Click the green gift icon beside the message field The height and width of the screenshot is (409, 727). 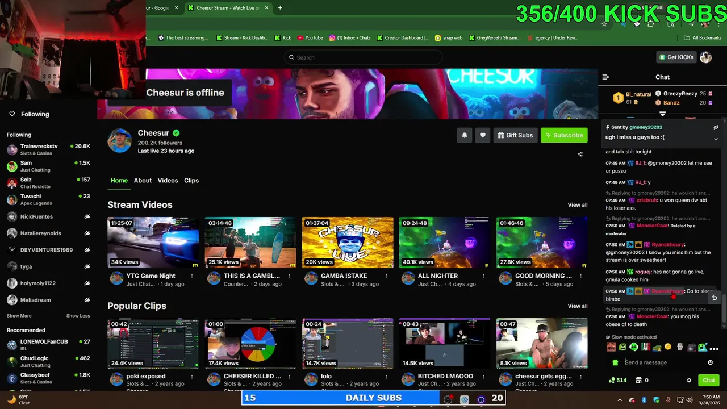615,362
